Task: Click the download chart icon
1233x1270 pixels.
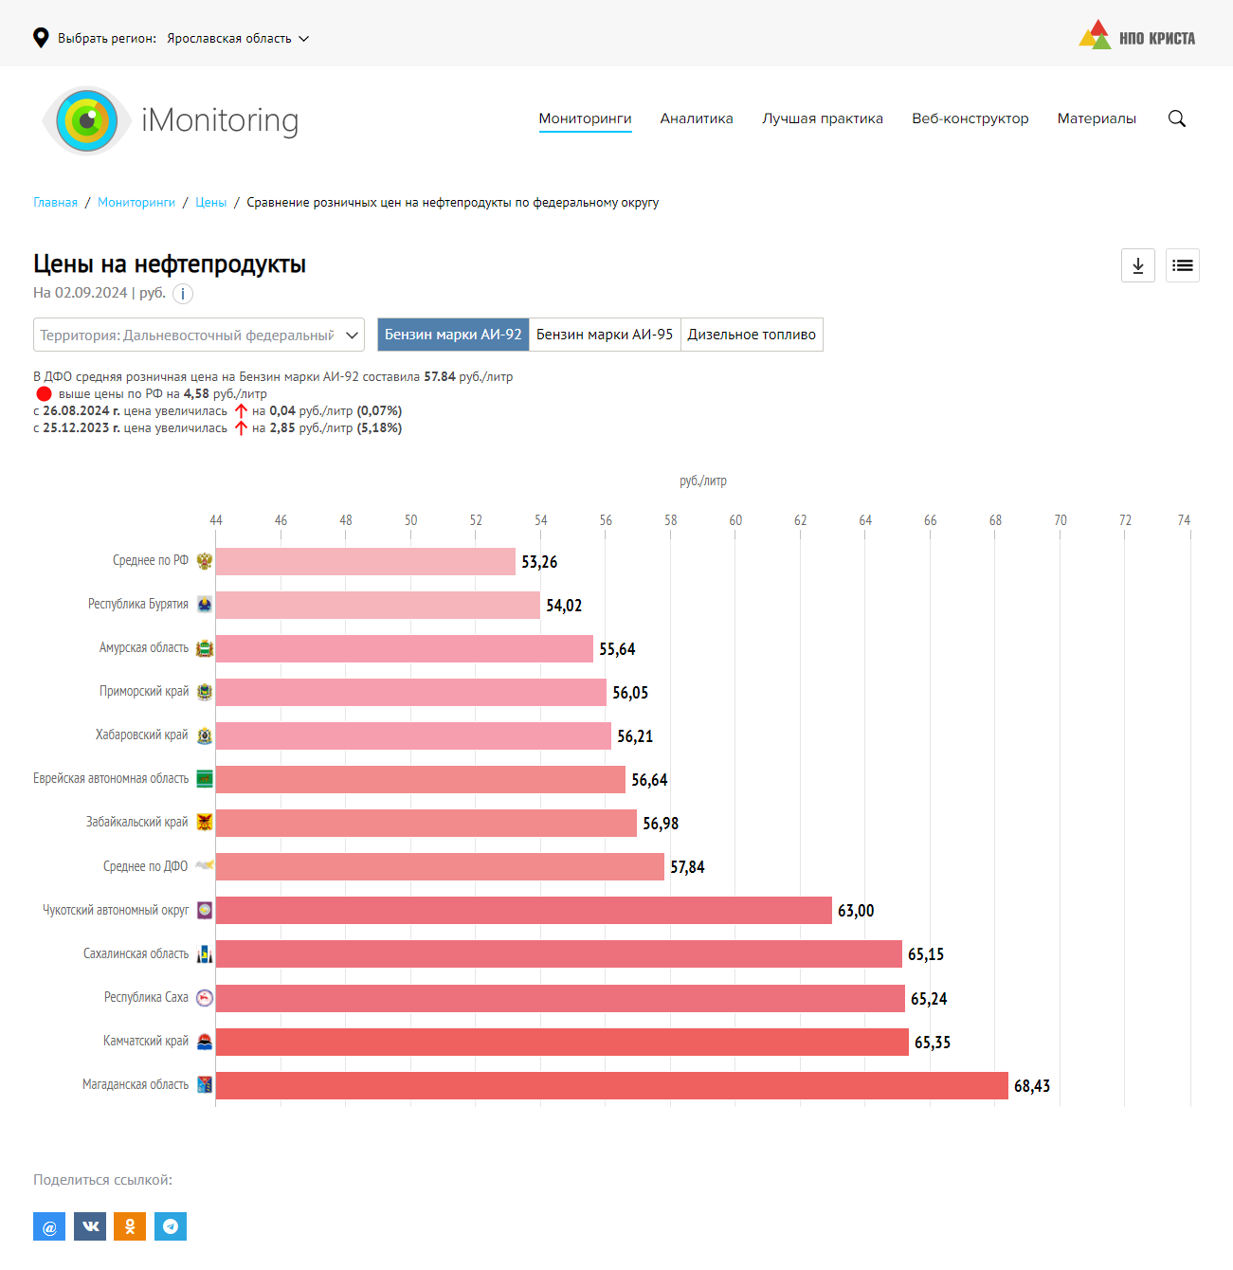Action: coord(1137,265)
